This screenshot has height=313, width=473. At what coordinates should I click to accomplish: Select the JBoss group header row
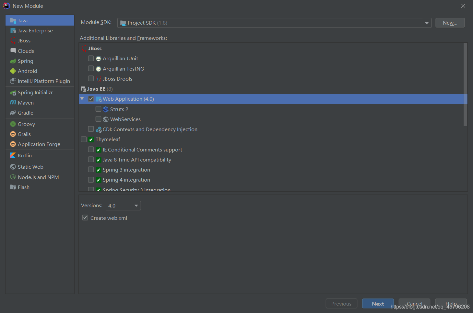pyautogui.click(x=271, y=49)
